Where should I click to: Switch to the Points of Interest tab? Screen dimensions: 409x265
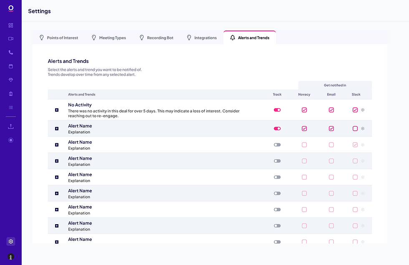[58, 38]
